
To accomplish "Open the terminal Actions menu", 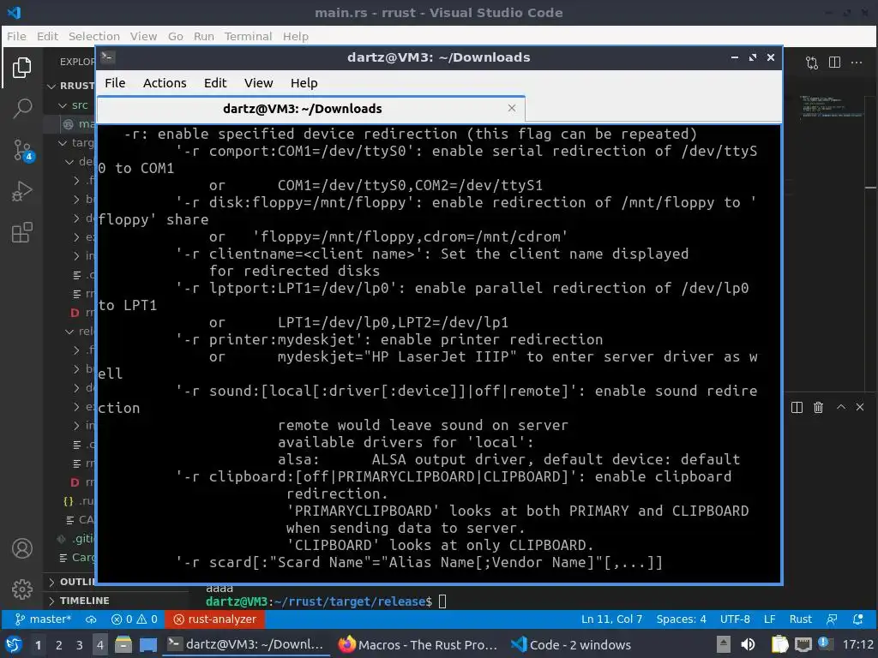I will 165,83.
